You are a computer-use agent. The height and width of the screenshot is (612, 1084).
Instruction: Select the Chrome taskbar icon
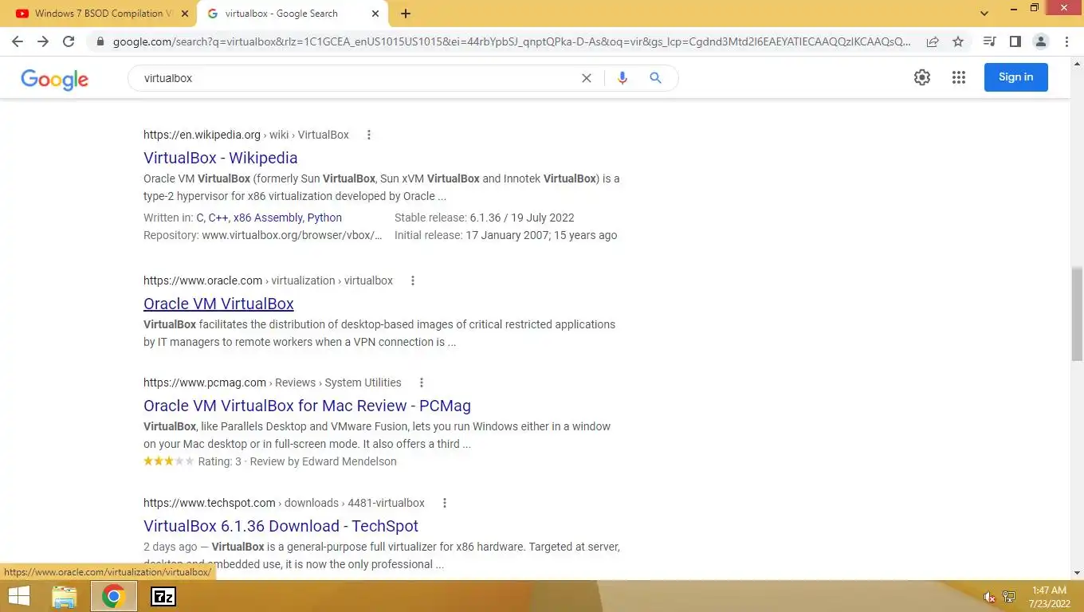pos(113,596)
